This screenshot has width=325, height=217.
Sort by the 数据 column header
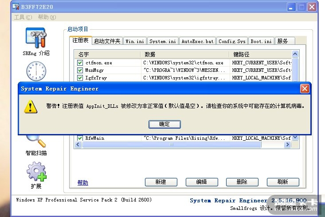coord(185,54)
